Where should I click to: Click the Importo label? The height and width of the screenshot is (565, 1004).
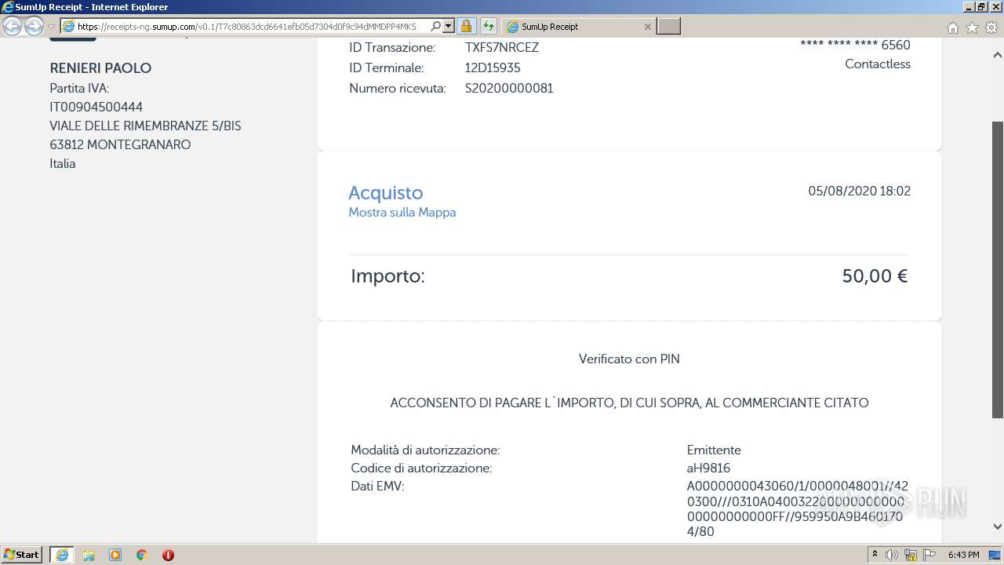coord(387,276)
